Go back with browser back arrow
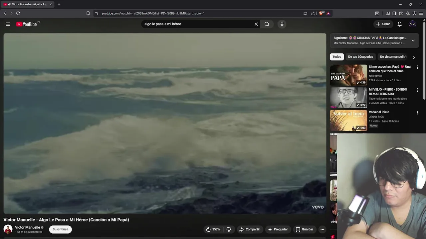This screenshot has width=426, height=239. coord(5,13)
